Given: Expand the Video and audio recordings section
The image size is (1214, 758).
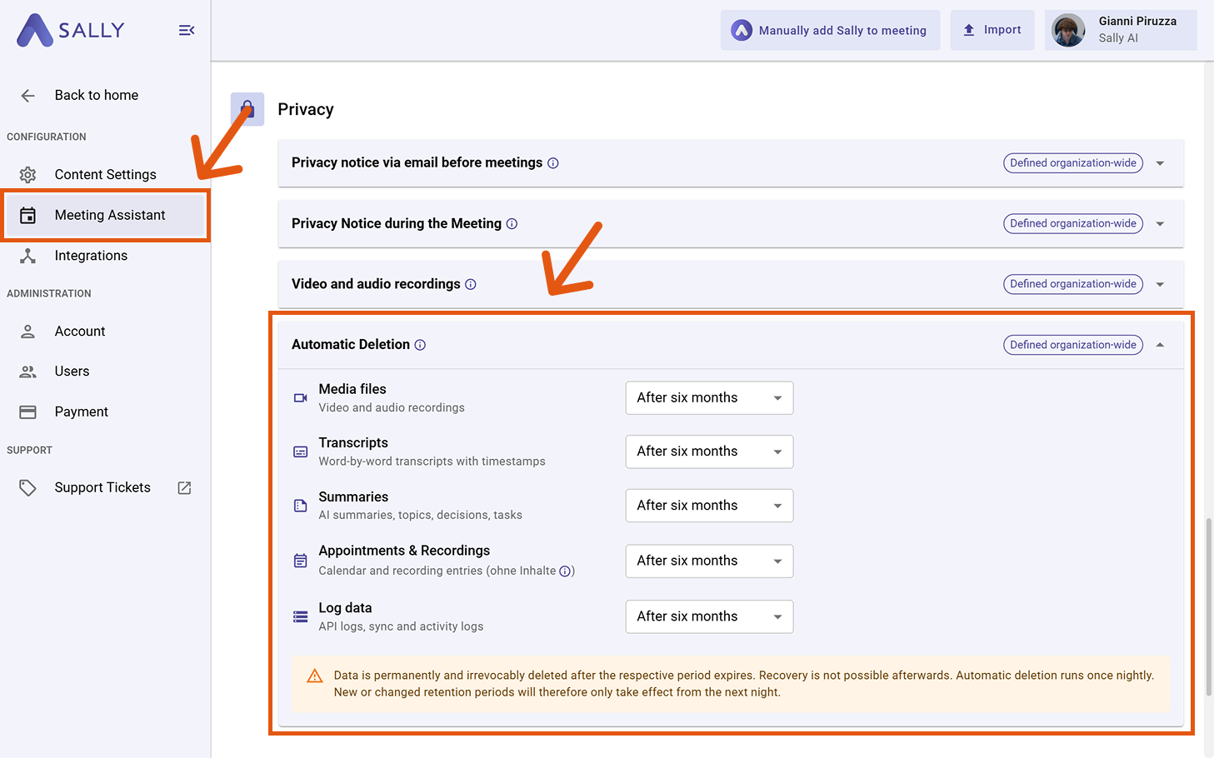Looking at the screenshot, I should pos(1160,283).
